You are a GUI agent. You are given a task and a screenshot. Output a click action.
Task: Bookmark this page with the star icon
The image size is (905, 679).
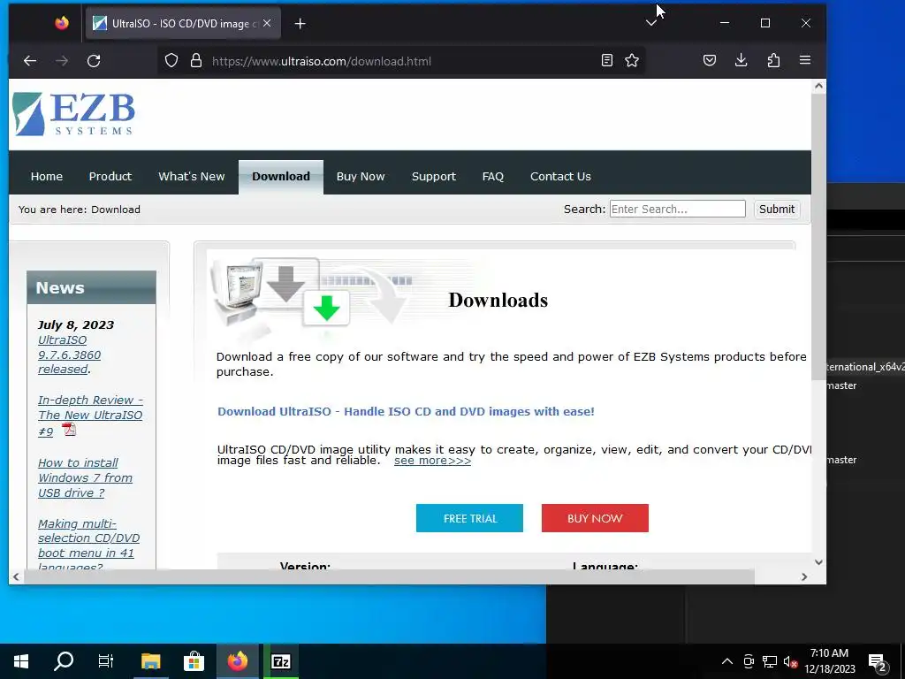point(632,60)
